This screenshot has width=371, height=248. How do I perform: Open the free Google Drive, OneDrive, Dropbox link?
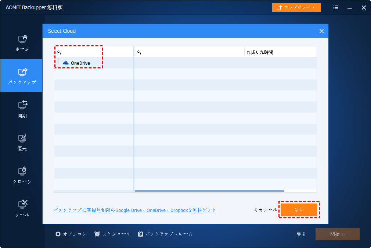point(135,210)
